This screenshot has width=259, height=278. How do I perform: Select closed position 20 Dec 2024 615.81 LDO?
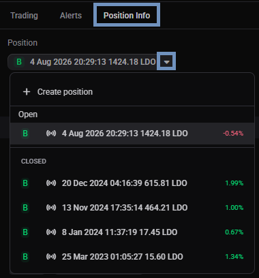pos(132,183)
